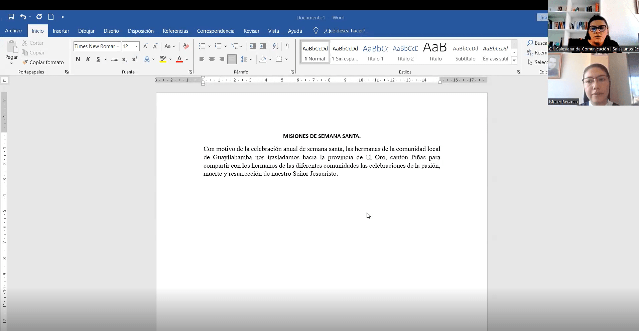Expand the styles gallery More arrow
639x331 pixels.
pyautogui.click(x=514, y=60)
